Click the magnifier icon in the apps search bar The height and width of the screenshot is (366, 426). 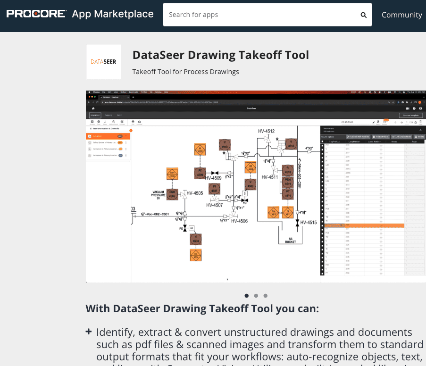click(x=363, y=15)
